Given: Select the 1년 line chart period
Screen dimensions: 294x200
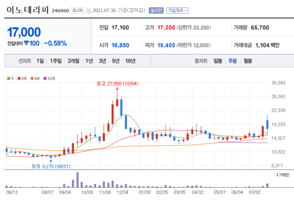Looking at the screenshot, I should (x=89, y=61).
